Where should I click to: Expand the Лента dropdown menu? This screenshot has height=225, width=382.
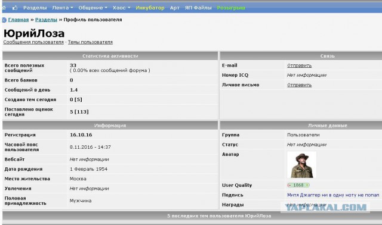[x=62, y=8]
